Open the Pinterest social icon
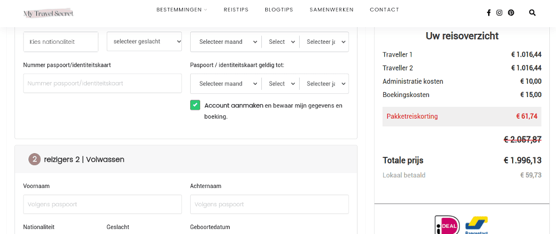Viewport: 556px width, 234px height. click(x=510, y=13)
